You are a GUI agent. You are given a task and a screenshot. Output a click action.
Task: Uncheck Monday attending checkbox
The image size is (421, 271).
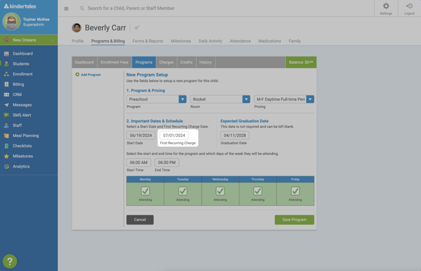point(145,191)
